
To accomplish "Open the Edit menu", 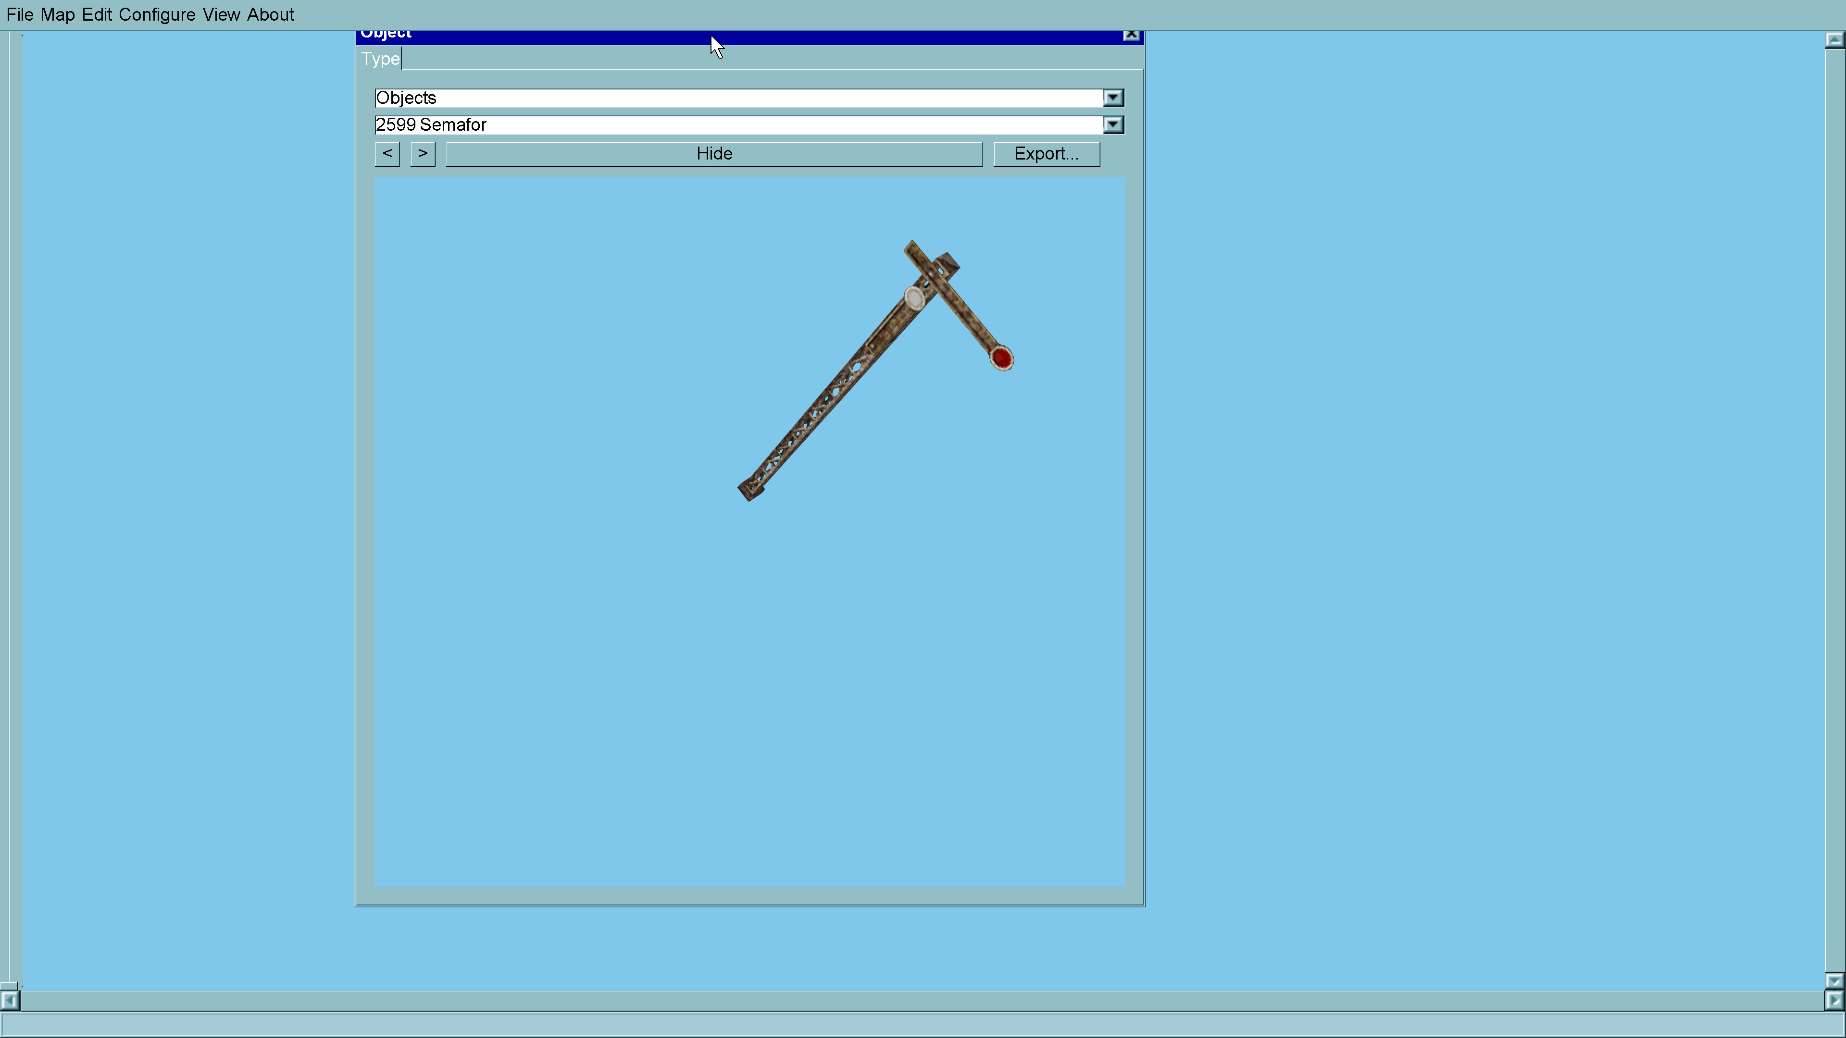I will [97, 14].
